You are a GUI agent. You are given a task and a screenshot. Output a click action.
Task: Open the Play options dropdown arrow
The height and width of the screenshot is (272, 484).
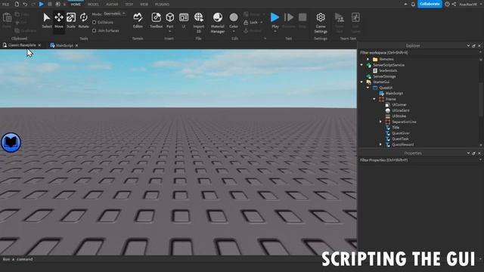[275, 32]
